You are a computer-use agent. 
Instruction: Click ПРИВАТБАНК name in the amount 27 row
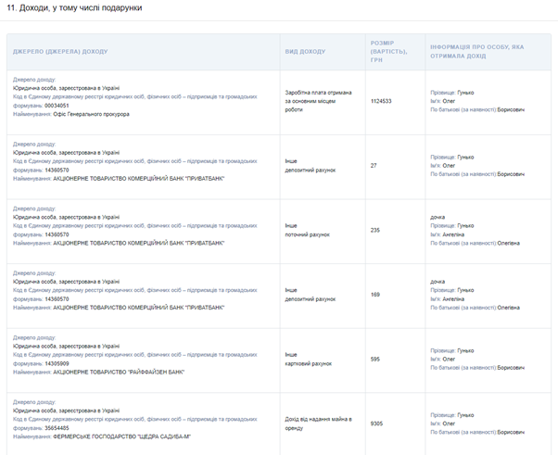(139, 179)
